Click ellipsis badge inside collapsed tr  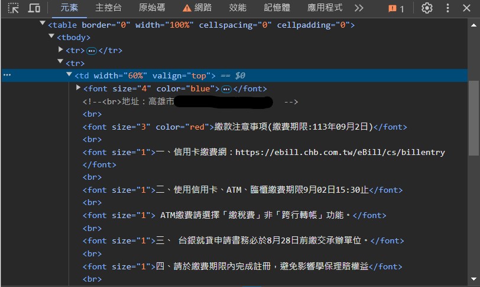click(91, 51)
